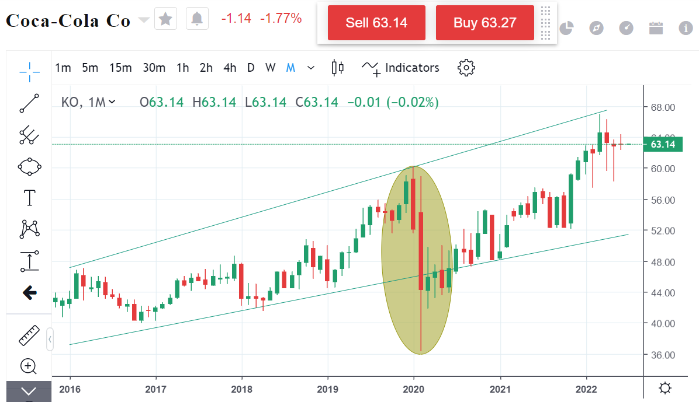Viewport: 699px width, 402px height.
Task: Click the 63.14 current price label
Action: pyautogui.click(x=662, y=144)
